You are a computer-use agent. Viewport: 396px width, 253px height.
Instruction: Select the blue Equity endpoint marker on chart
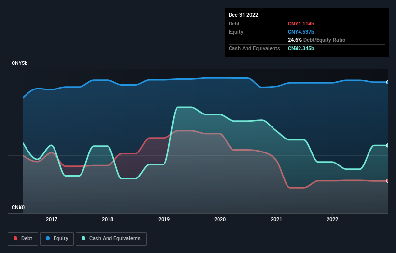[388, 82]
